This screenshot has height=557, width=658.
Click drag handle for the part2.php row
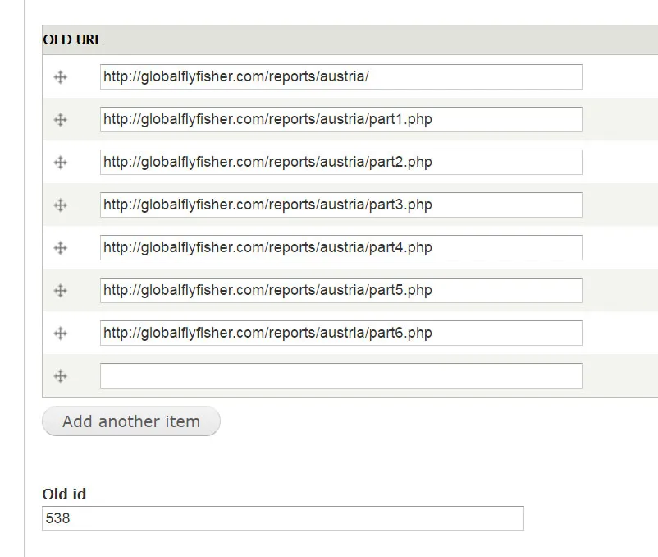click(60, 163)
